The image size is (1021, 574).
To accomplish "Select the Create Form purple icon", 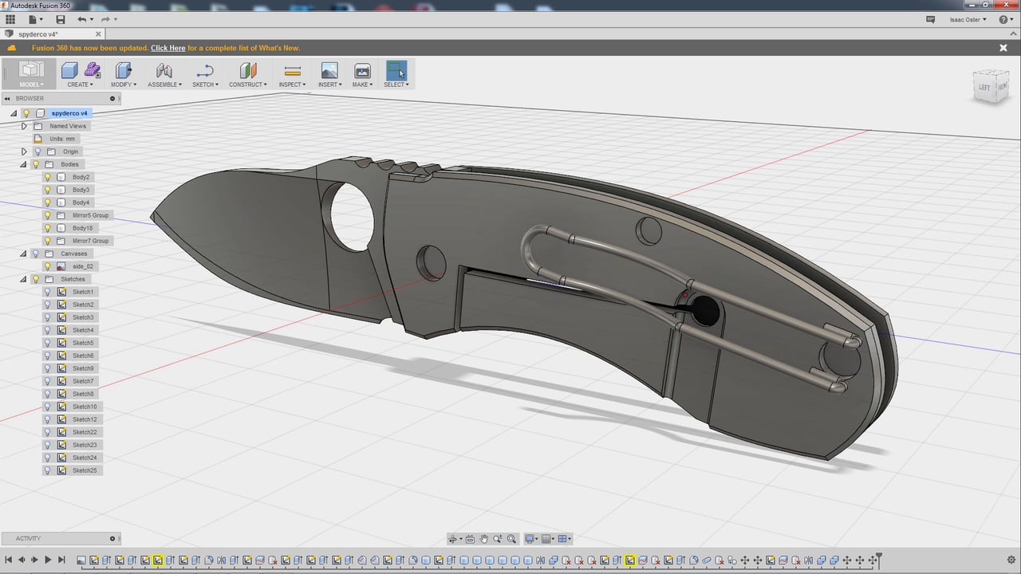I will pyautogui.click(x=93, y=70).
